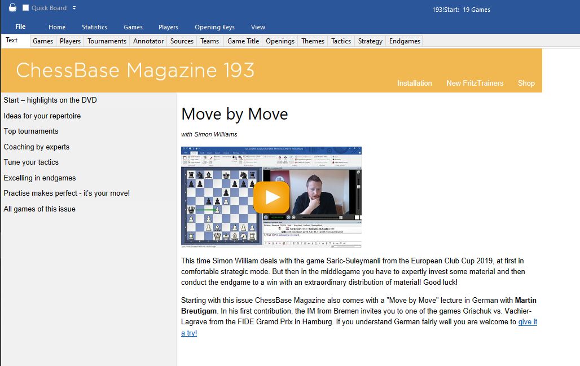Open 'All games of this issue'
This screenshot has width=580, height=366.
39,209
